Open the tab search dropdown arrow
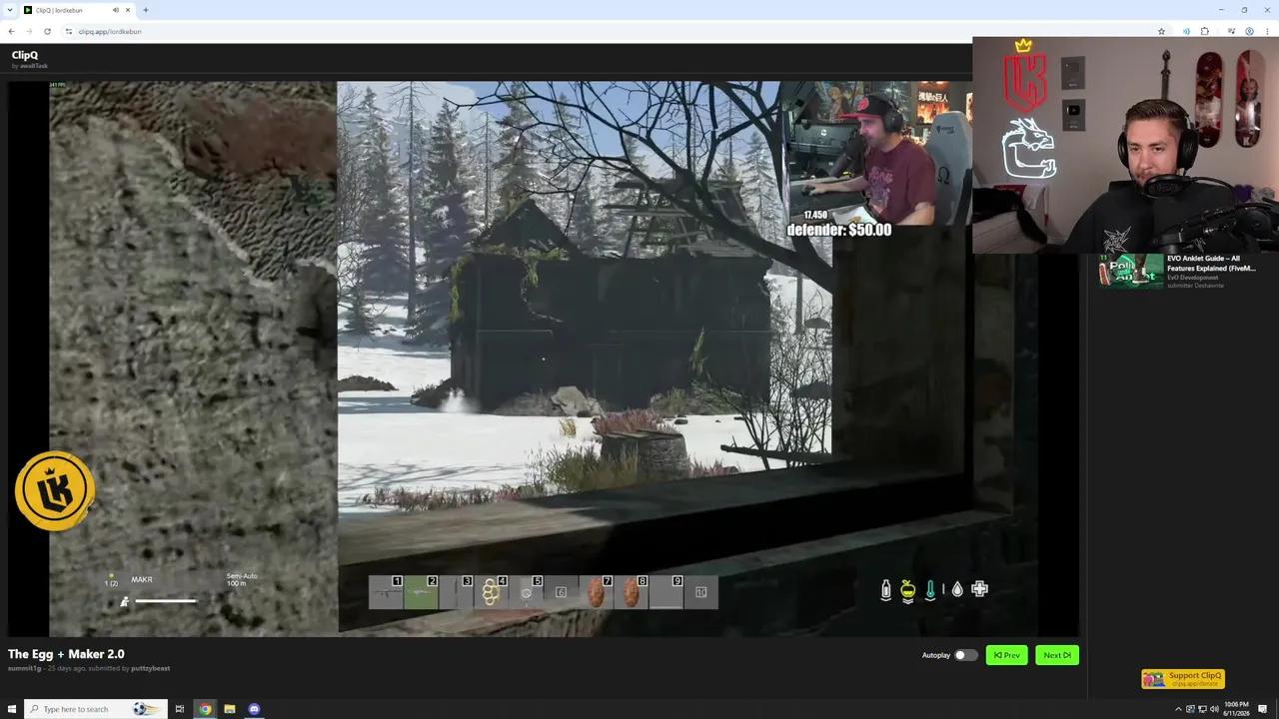This screenshot has width=1279, height=719. [x=9, y=10]
